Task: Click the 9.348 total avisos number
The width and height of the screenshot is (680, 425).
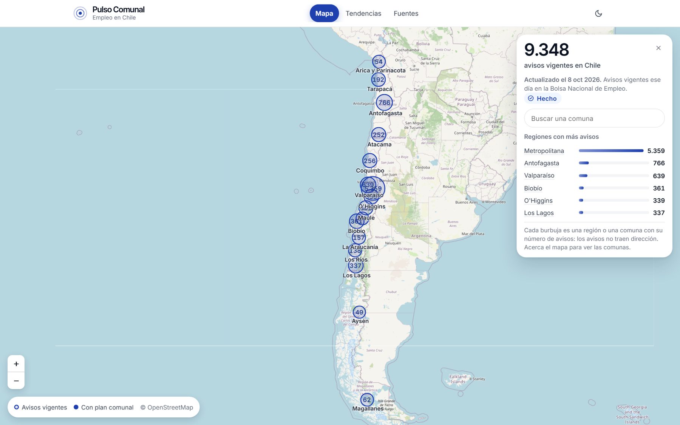Action: pyautogui.click(x=547, y=49)
